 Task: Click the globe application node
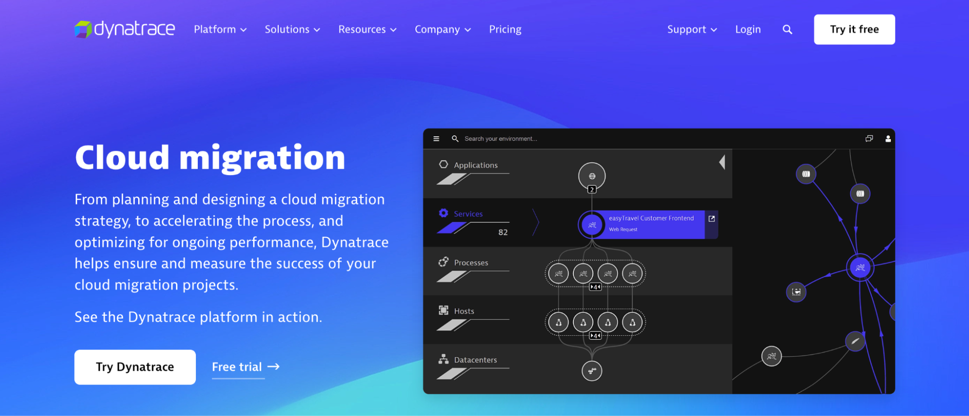tap(591, 176)
